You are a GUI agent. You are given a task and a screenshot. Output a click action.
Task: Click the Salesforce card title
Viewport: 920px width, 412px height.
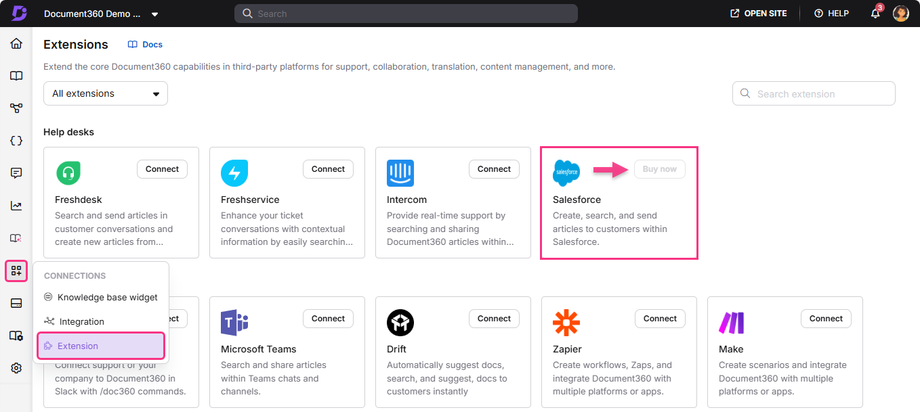pos(577,200)
